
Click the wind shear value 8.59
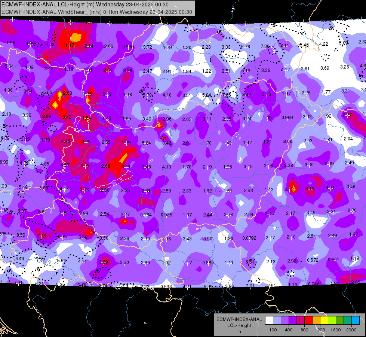coord(21,235)
